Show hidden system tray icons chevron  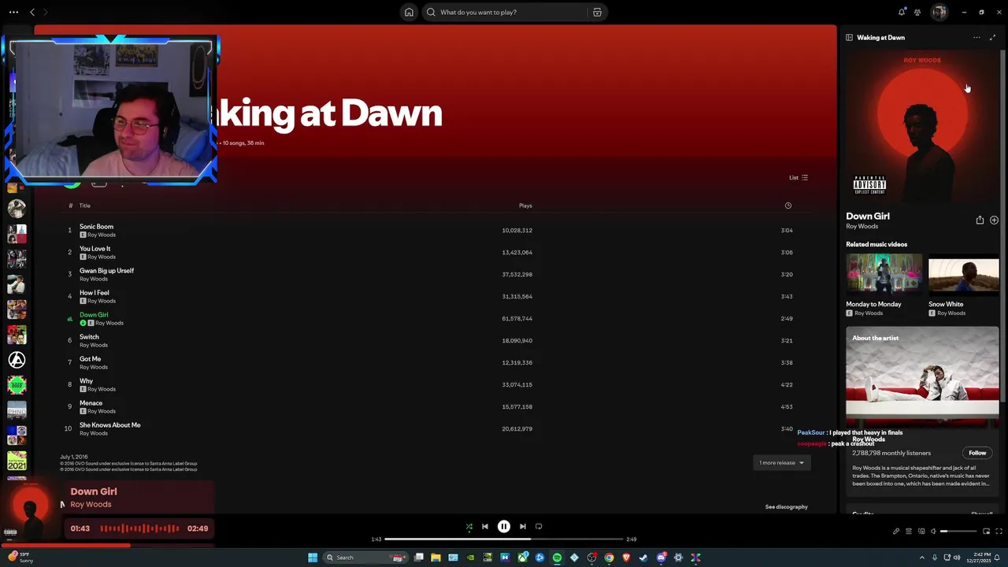click(x=922, y=558)
